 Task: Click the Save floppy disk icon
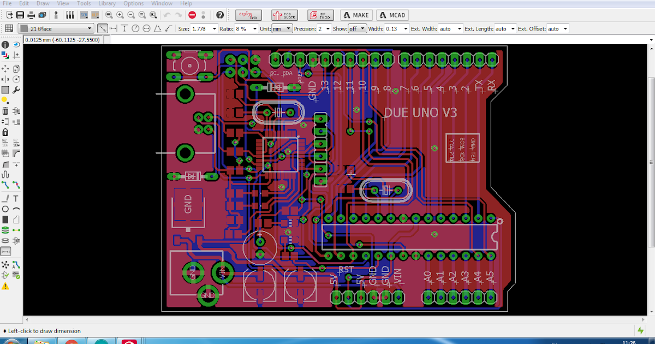pyautogui.click(x=20, y=15)
